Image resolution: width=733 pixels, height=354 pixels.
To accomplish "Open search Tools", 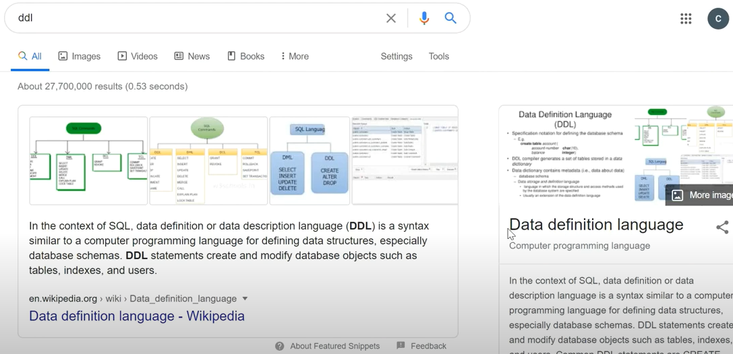I will pyautogui.click(x=438, y=57).
